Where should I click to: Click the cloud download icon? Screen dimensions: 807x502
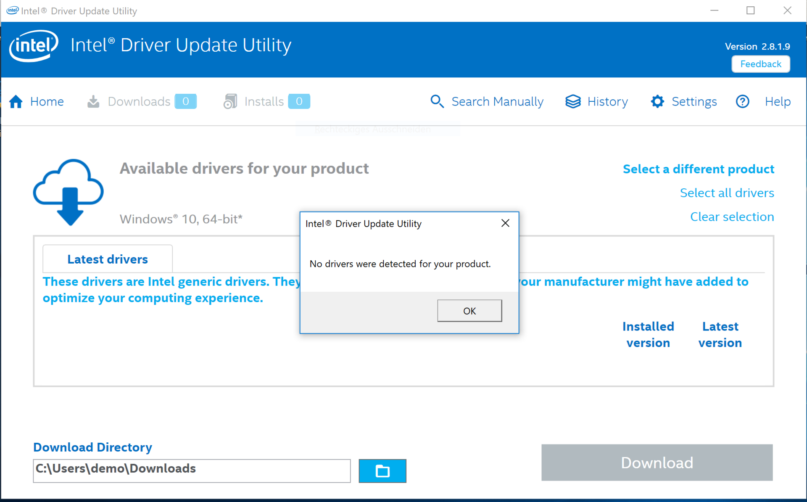[69, 192]
